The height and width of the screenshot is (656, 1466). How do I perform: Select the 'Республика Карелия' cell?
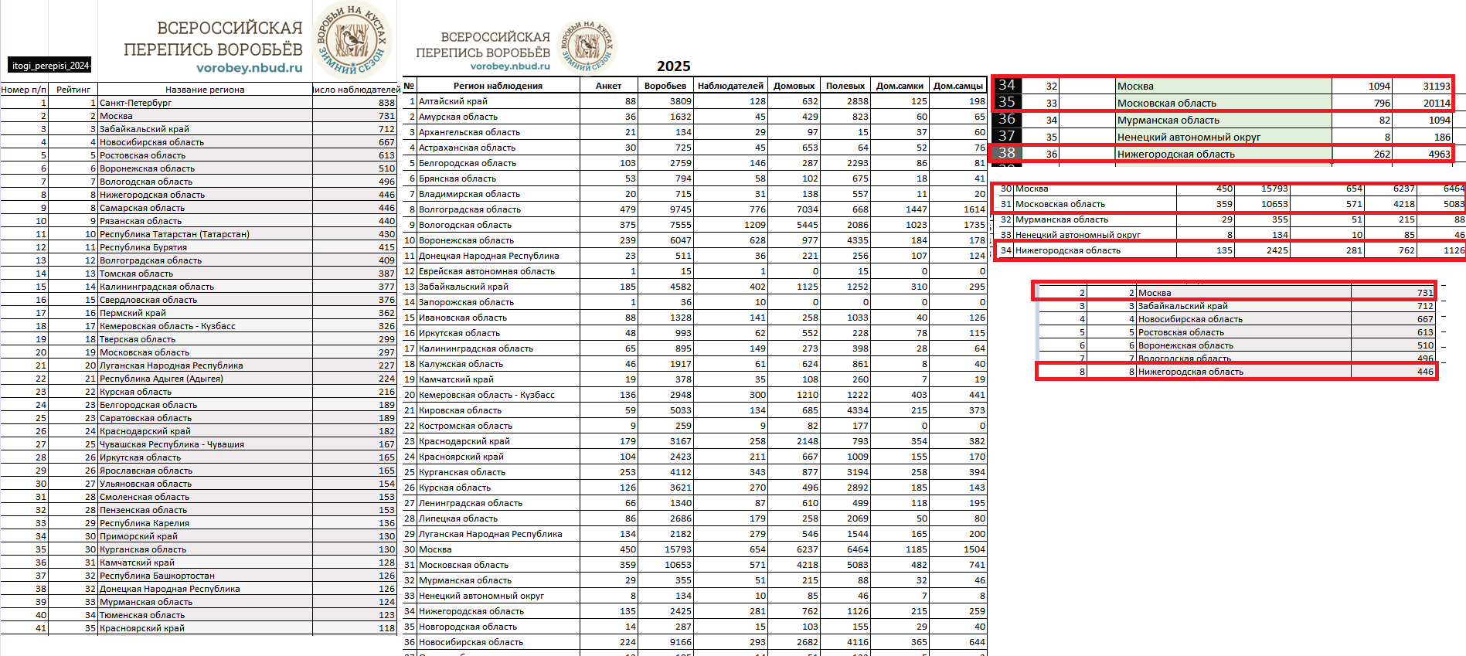[x=205, y=523]
